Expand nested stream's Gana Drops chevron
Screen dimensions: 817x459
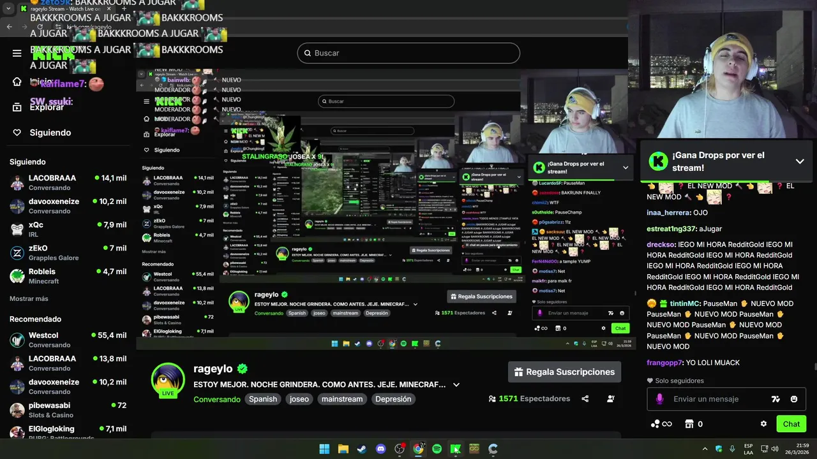click(x=626, y=168)
